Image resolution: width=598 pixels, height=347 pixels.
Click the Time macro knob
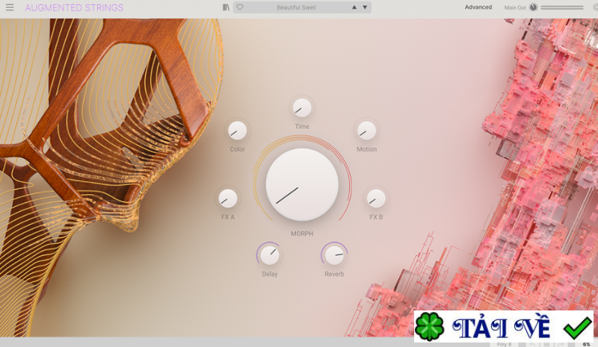(302, 107)
